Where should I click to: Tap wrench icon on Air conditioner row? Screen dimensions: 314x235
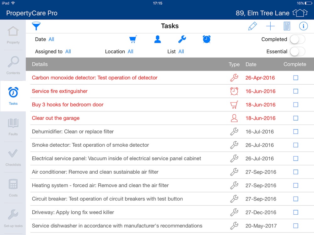[x=234, y=172]
